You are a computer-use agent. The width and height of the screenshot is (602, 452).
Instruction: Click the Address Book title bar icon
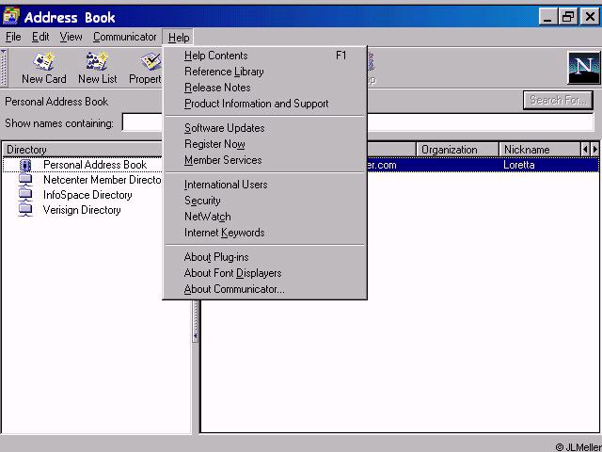11,17
